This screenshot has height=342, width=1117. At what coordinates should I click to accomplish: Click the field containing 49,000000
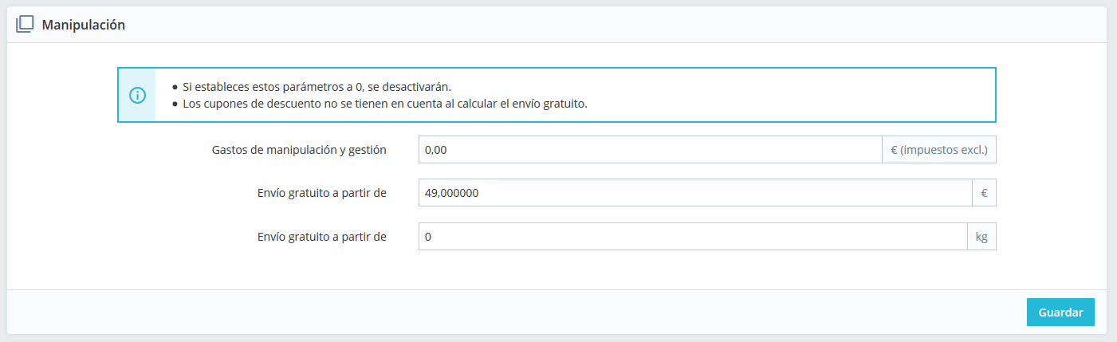pyautogui.click(x=694, y=193)
